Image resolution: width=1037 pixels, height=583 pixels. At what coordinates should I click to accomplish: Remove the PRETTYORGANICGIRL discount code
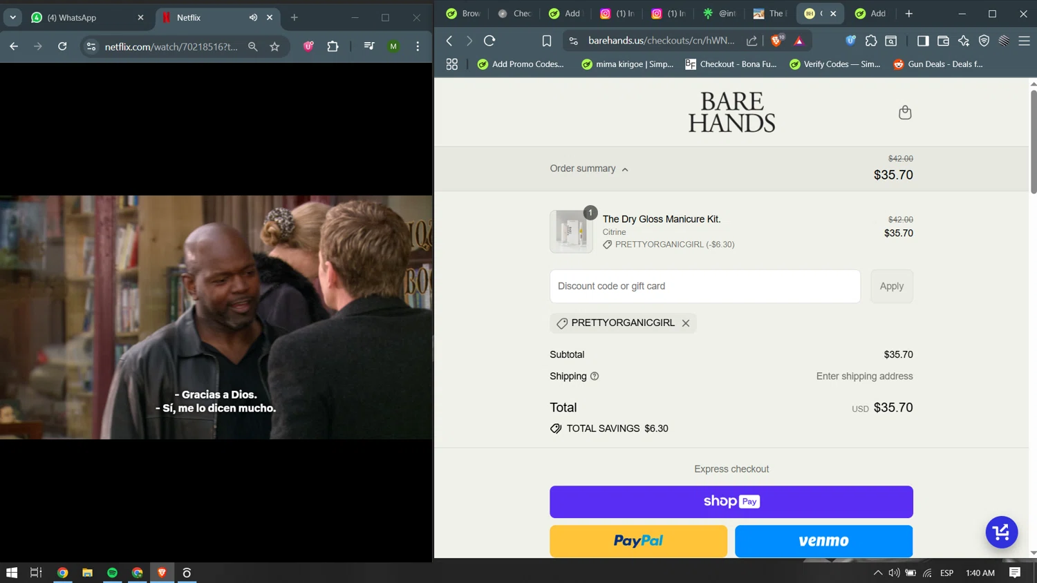pos(686,323)
